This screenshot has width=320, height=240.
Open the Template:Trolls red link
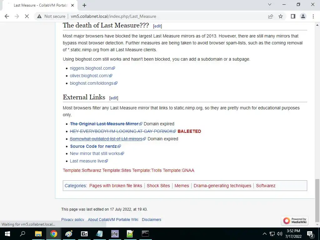[147, 170]
